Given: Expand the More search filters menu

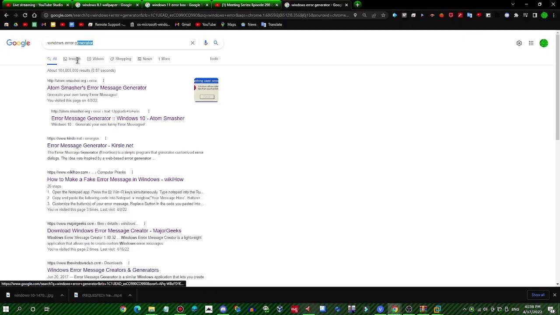Looking at the screenshot, I should tap(164, 59).
